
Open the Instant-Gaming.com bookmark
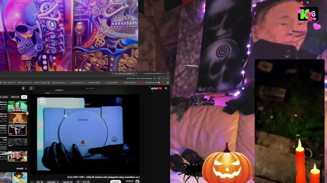pyautogui.click(x=77, y=83)
